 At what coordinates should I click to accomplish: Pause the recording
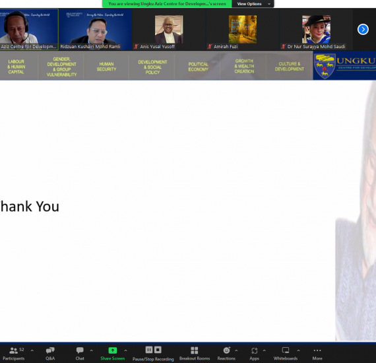[149, 350]
